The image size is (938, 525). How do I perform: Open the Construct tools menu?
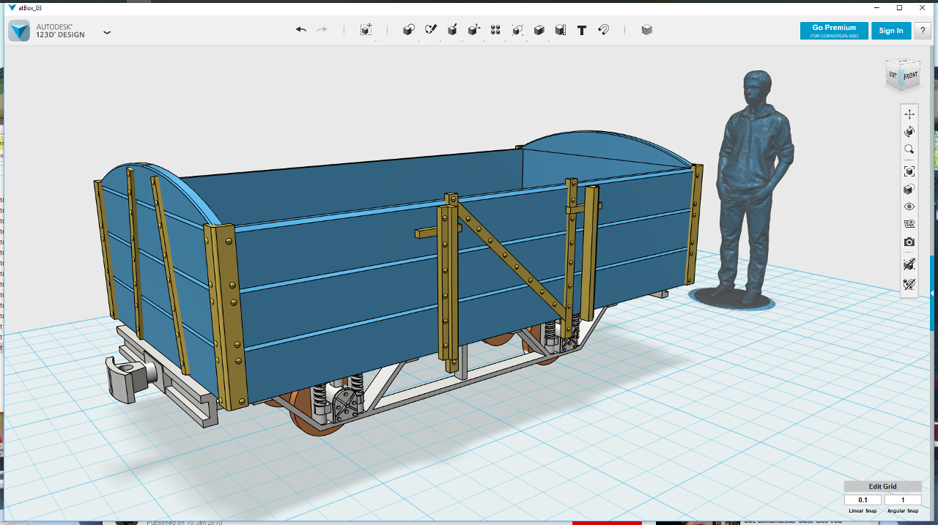tap(452, 30)
